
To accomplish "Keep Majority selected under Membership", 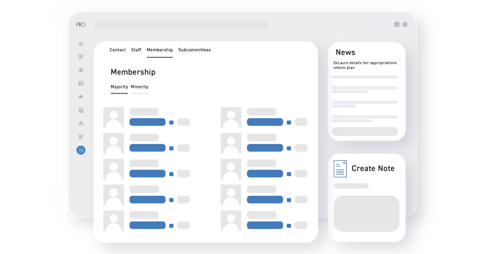I will (119, 86).
